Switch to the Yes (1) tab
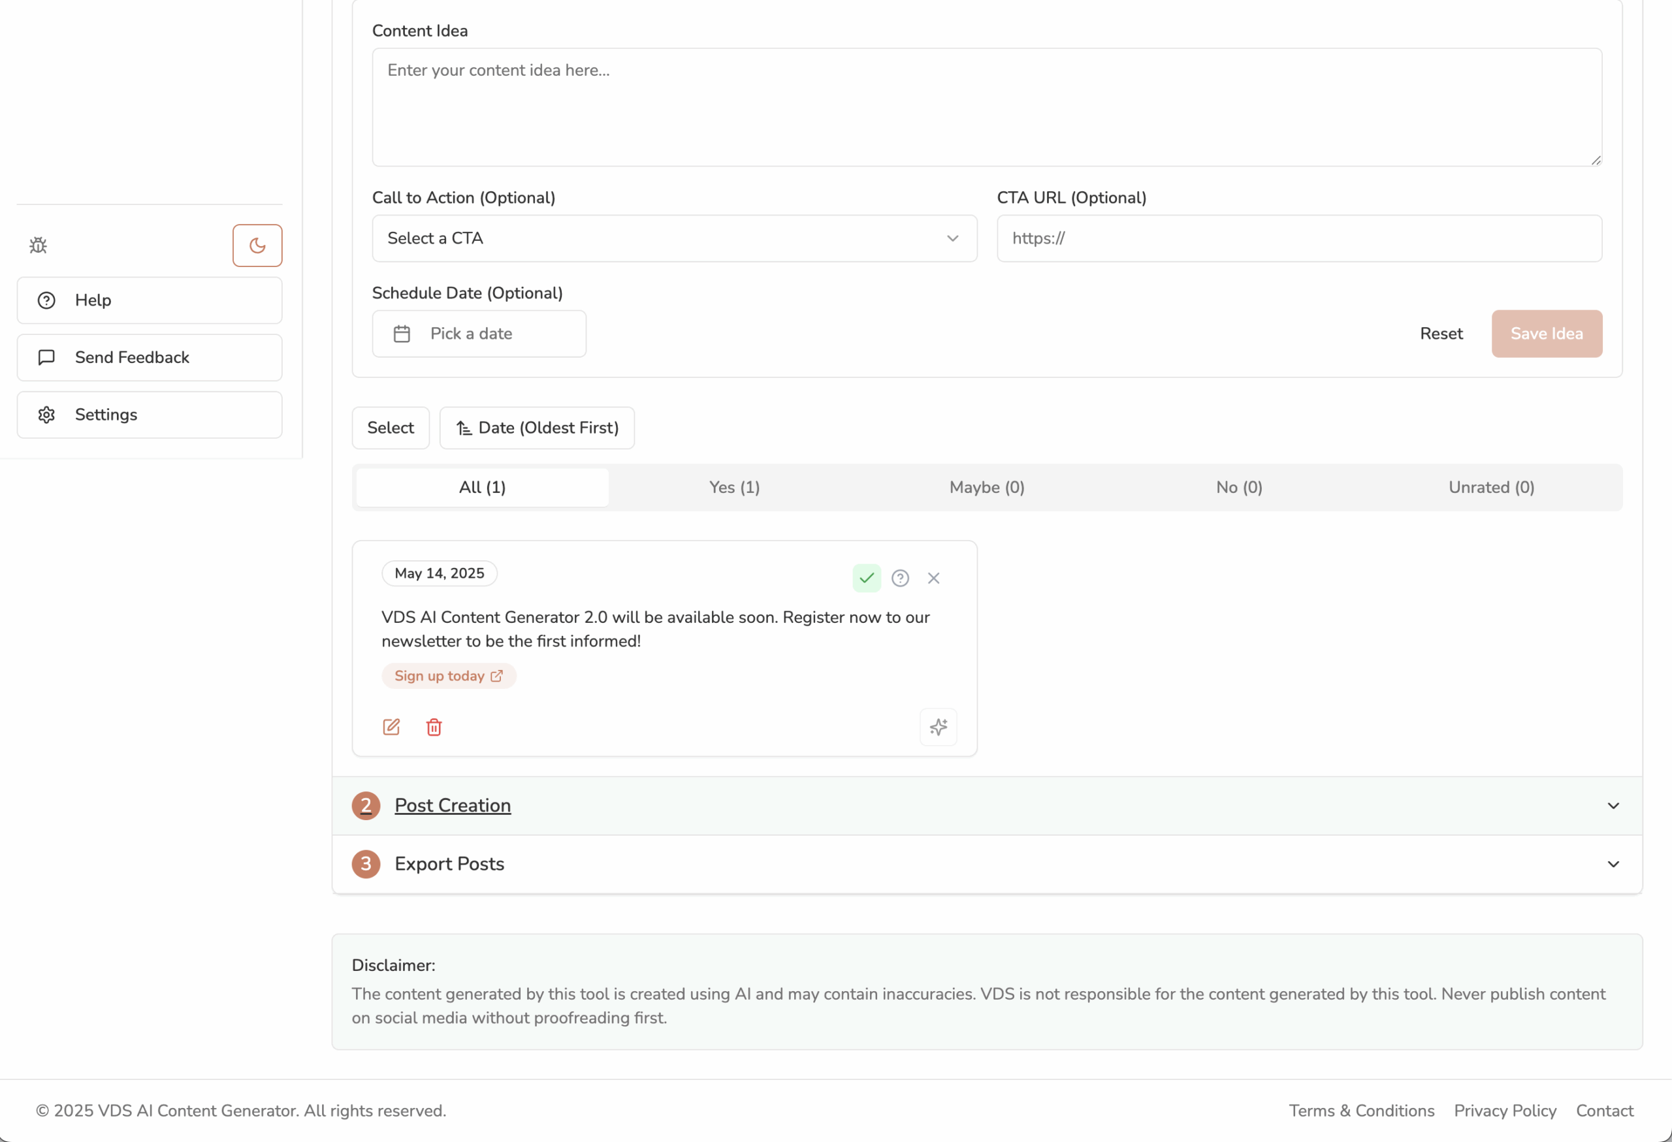Viewport: 1672px width, 1142px height. point(735,488)
